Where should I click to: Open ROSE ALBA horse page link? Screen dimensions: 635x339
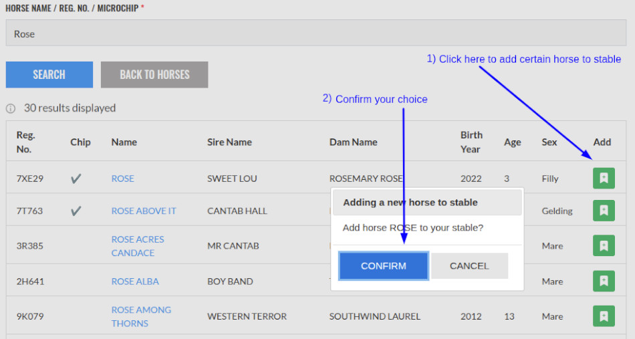[x=135, y=281]
